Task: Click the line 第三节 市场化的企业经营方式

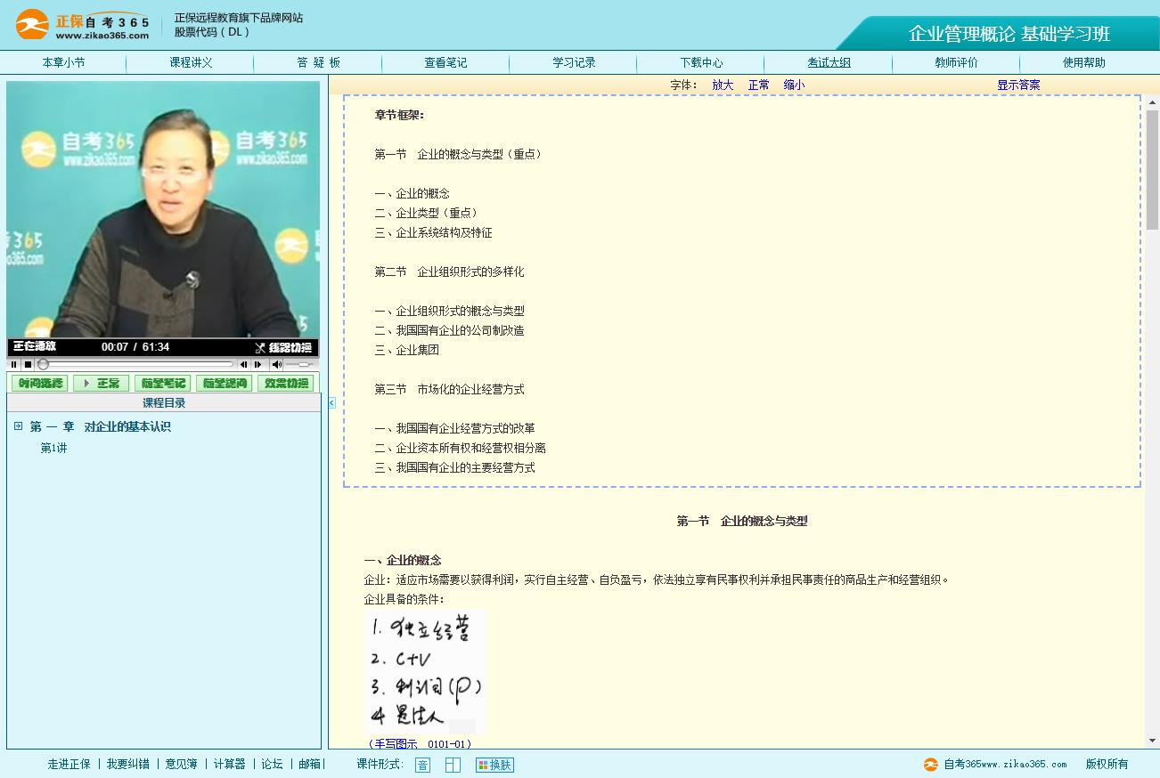Action: coord(449,389)
